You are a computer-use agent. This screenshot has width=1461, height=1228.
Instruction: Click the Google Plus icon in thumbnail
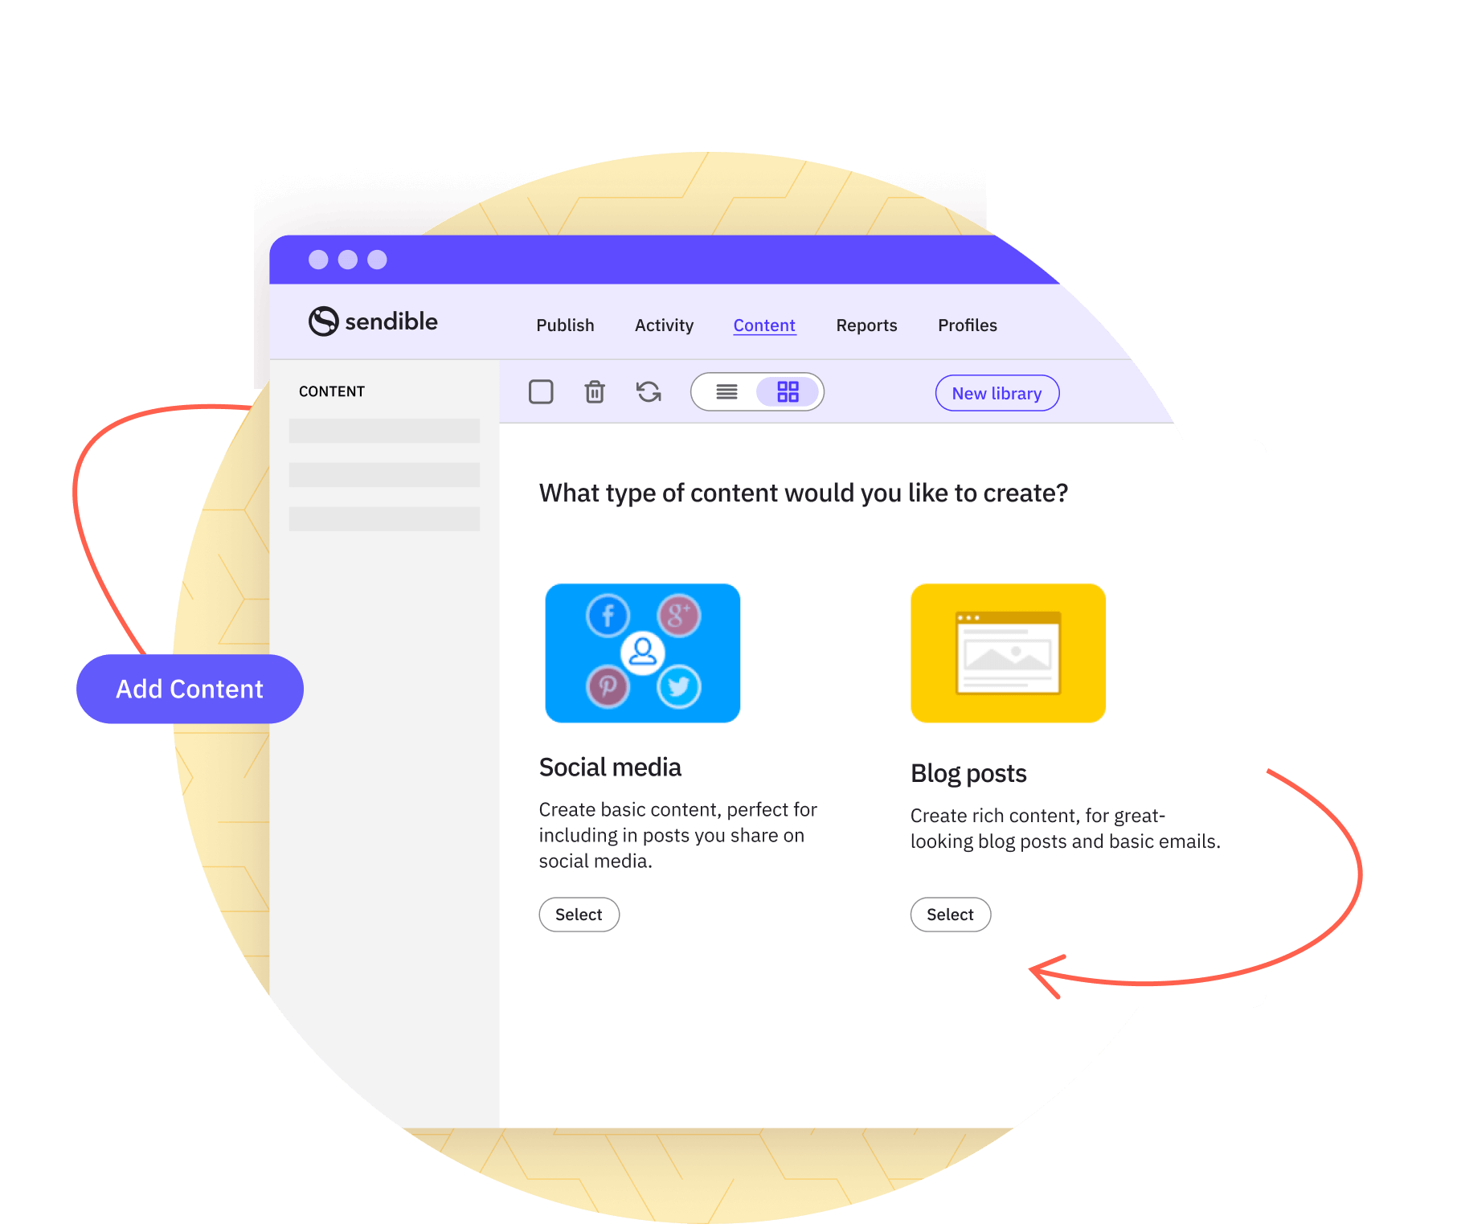[679, 616]
